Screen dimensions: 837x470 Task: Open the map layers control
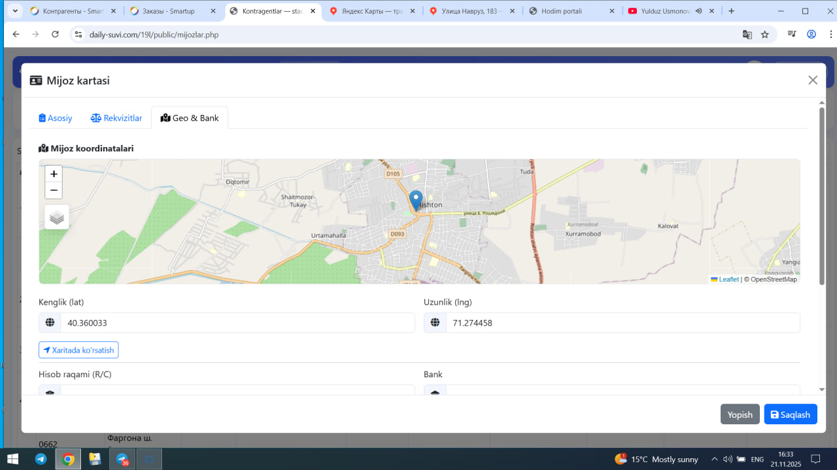coord(57,217)
